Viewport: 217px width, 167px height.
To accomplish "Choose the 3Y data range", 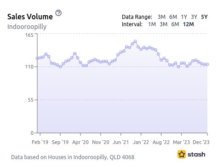I will (x=194, y=17).
